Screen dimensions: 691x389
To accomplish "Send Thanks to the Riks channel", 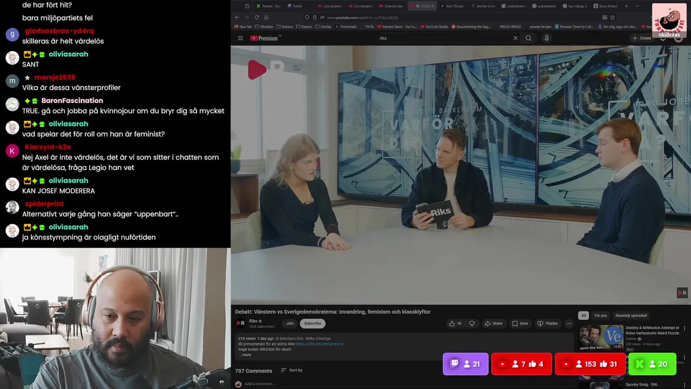I will [x=547, y=324].
